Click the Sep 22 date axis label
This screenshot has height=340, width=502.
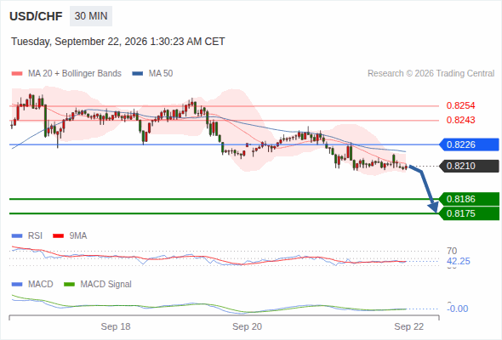pos(409,326)
